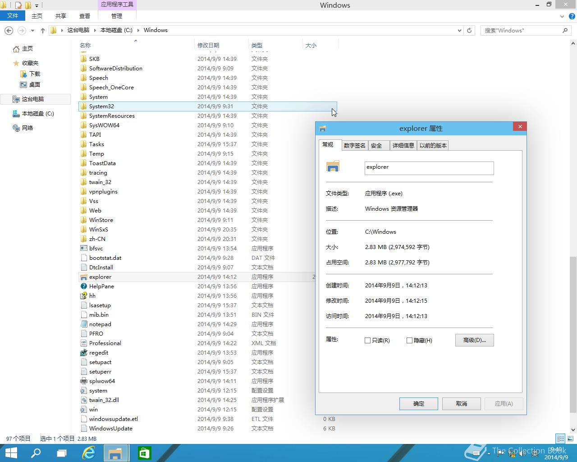The width and height of the screenshot is (577, 462).
Task: Select the win configuration file icon
Action: click(x=84, y=409)
